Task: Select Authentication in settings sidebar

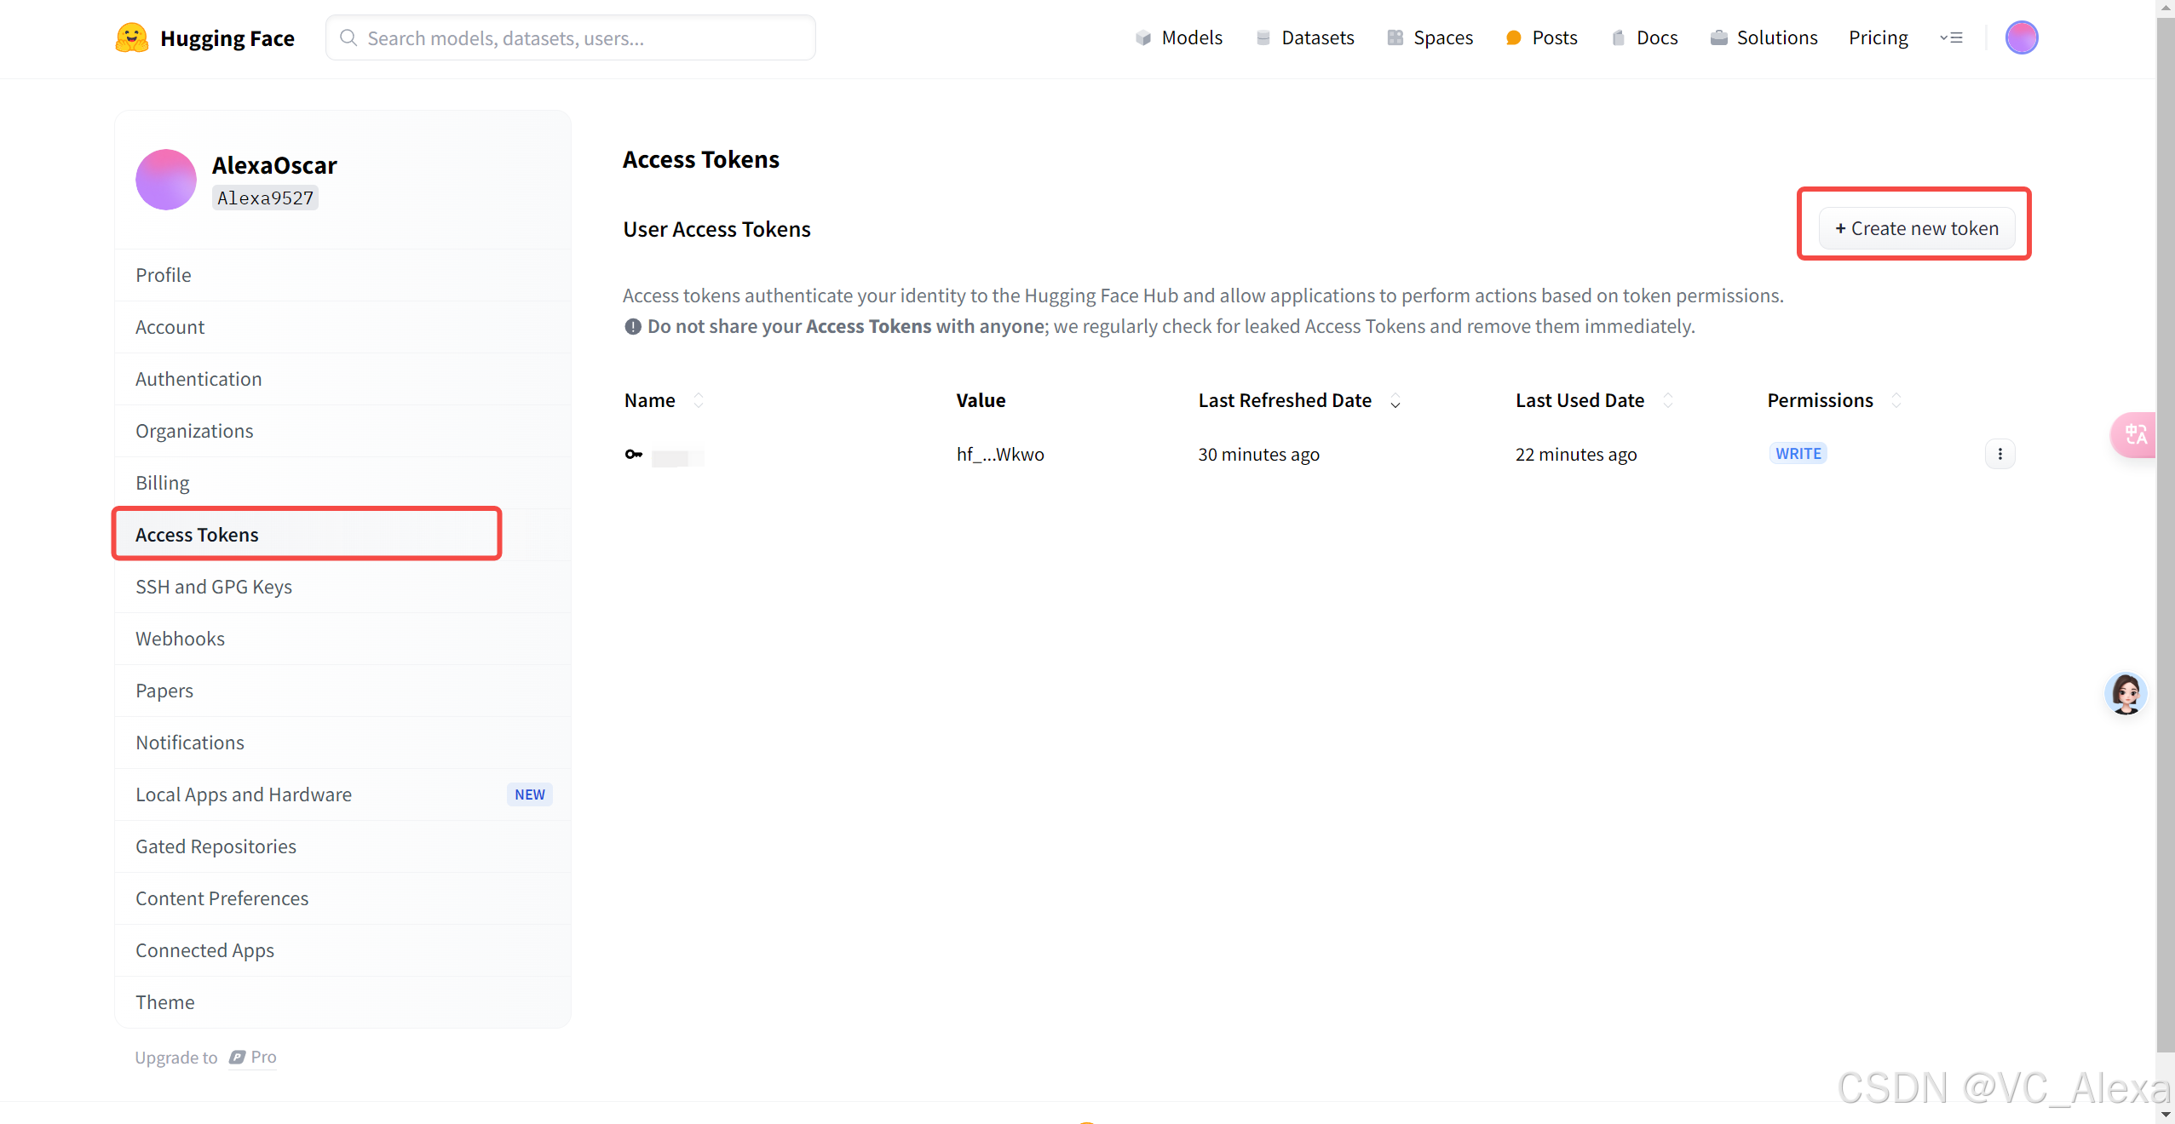Action: 342,379
